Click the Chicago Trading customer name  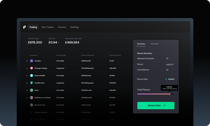41,68
